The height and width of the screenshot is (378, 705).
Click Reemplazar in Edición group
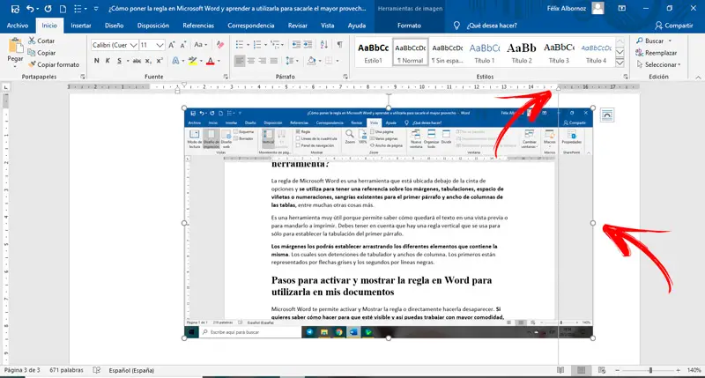click(x=659, y=53)
